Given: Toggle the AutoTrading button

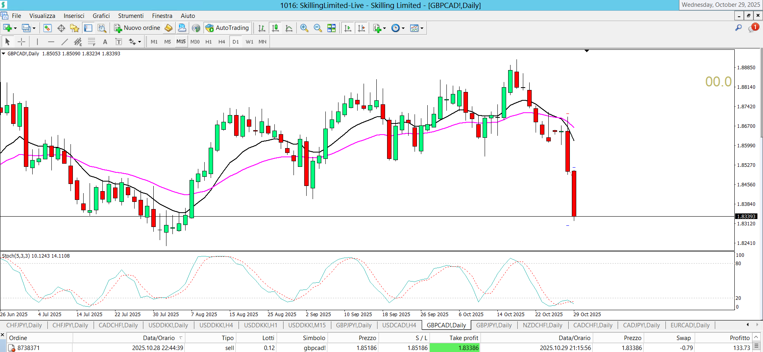Looking at the screenshot, I should coord(227,28).
